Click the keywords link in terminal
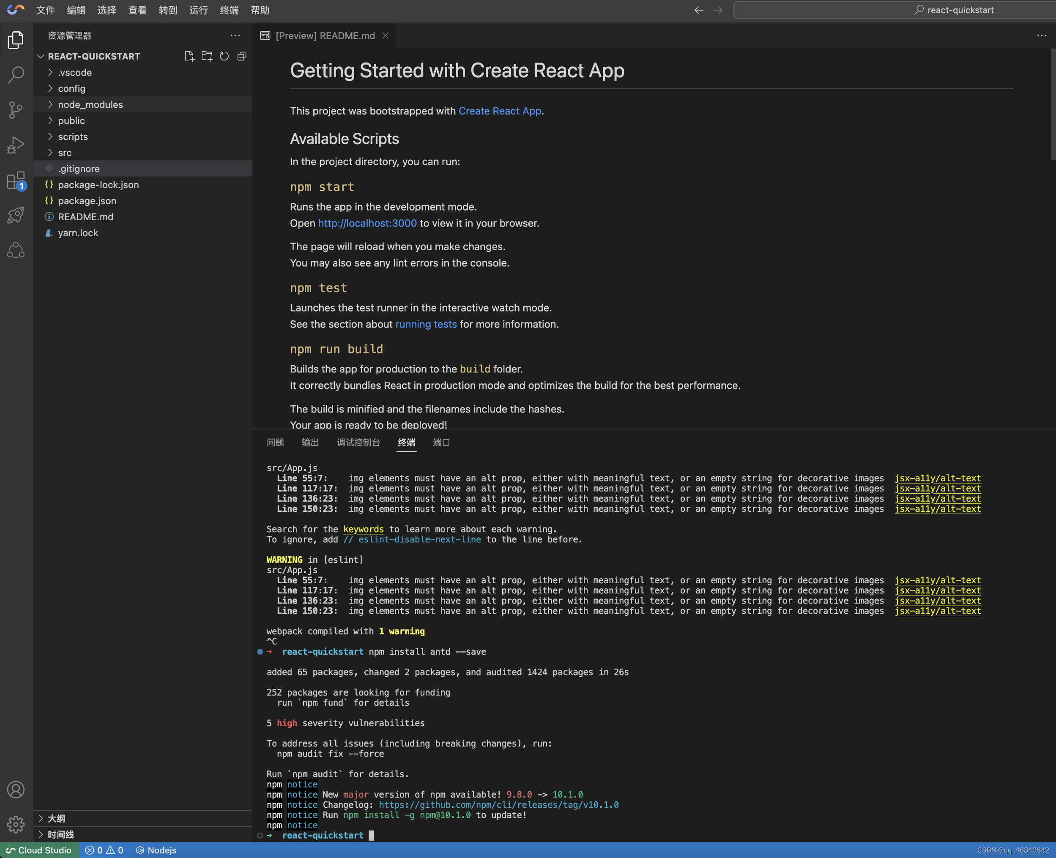The height and width of the screenshot is (858, 1056). point(364,529)
